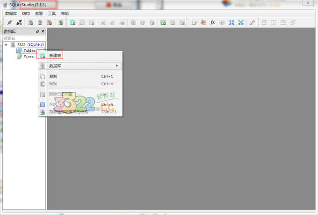Click the Add database icon with green plus
318x215 pixels.
(x=30, y=22)
